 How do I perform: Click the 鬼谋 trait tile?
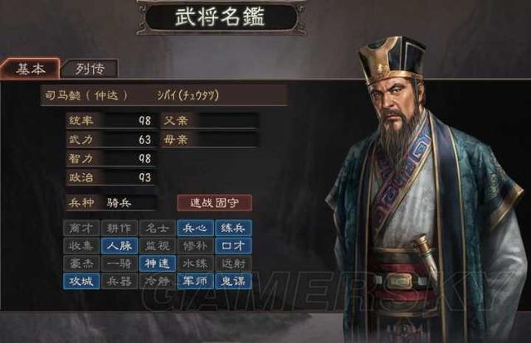click(x=233, y=281)
